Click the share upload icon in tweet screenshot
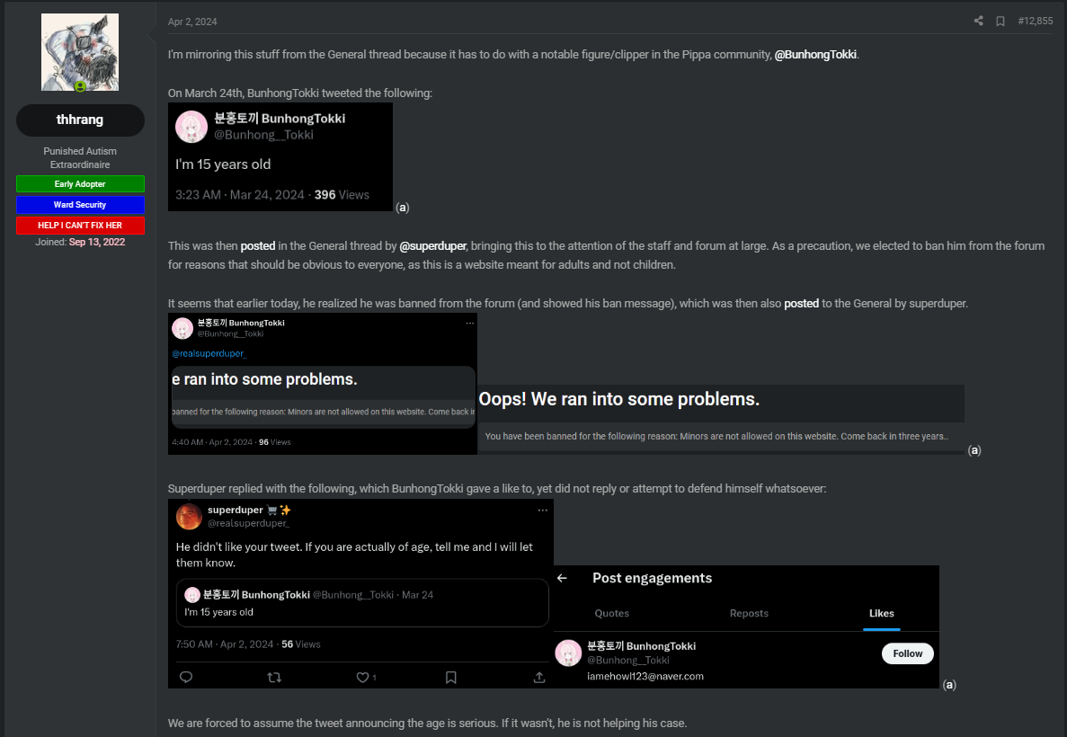This screenshot has height=737, width=1067. pos(539,677)
